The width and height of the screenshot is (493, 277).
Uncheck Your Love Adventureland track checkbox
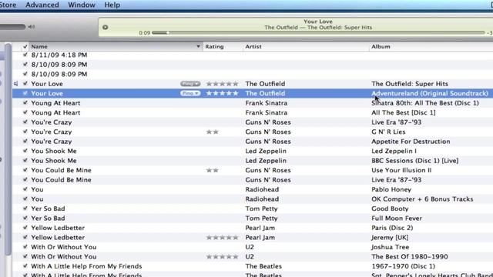point(25,93)
